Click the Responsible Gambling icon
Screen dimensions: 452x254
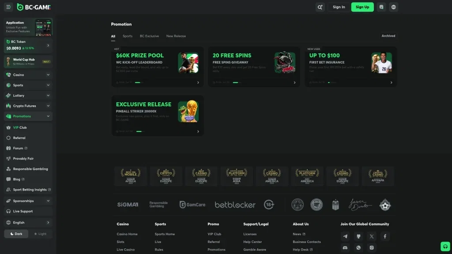8,169
